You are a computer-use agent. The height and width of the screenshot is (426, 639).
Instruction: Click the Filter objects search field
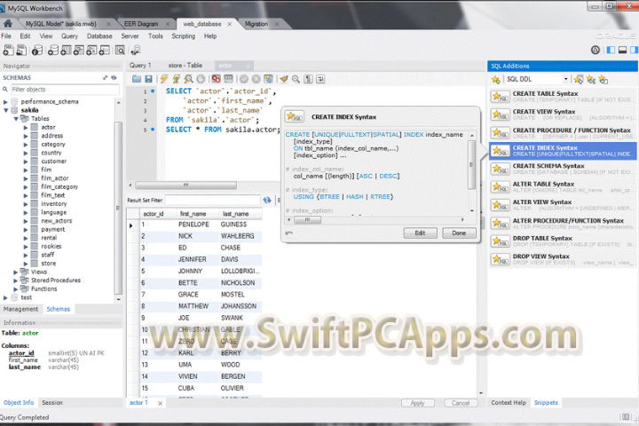tap(65, 90)
